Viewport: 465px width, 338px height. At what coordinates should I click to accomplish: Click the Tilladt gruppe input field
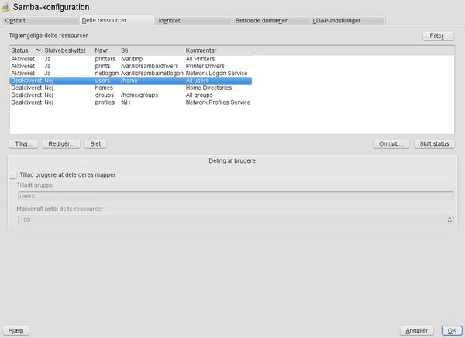(236, 196)
